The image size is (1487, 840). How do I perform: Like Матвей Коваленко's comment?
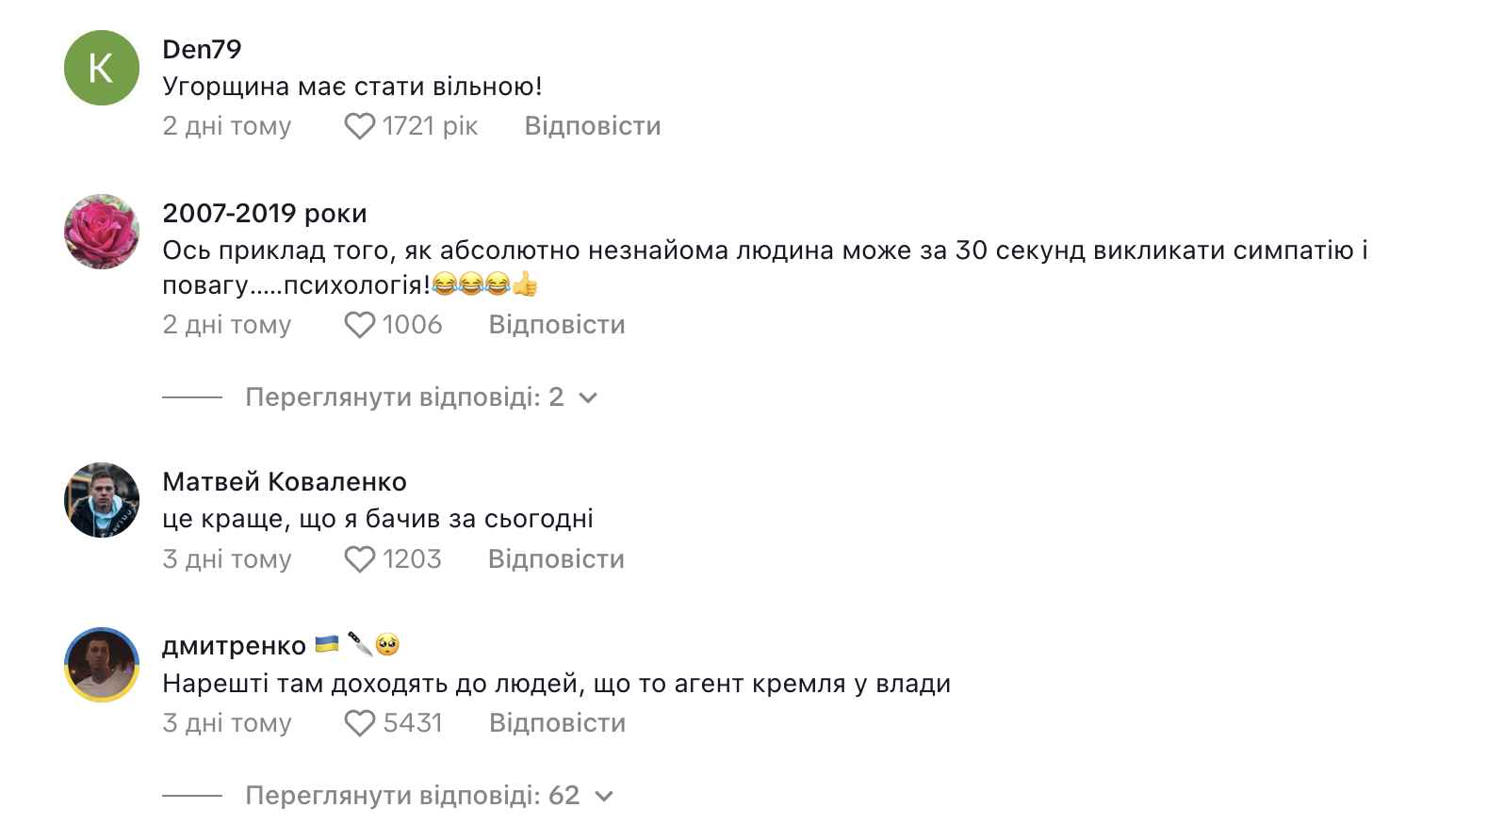coord(359,559)
